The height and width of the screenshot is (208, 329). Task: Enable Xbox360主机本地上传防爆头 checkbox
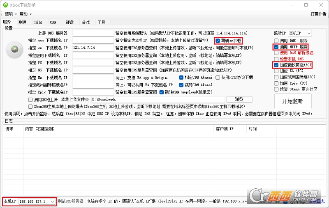click(x=30, y=107)
